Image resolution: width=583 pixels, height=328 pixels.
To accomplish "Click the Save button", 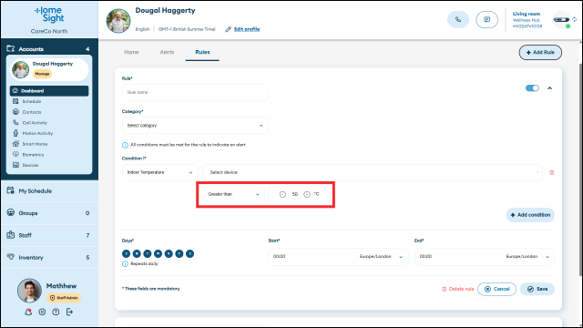I will click(x=537, y=289).
